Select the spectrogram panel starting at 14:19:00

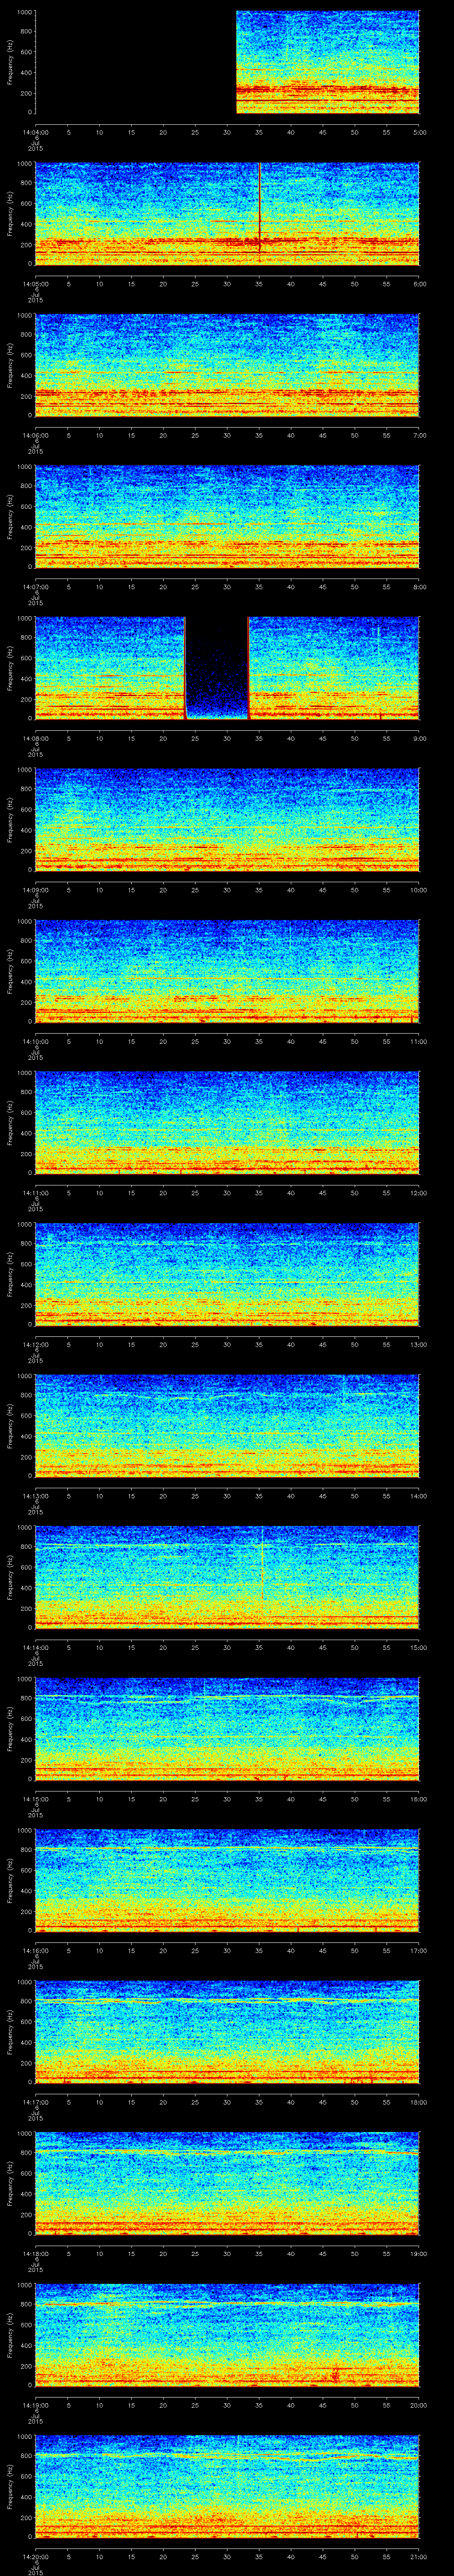tap(227, 2334)
